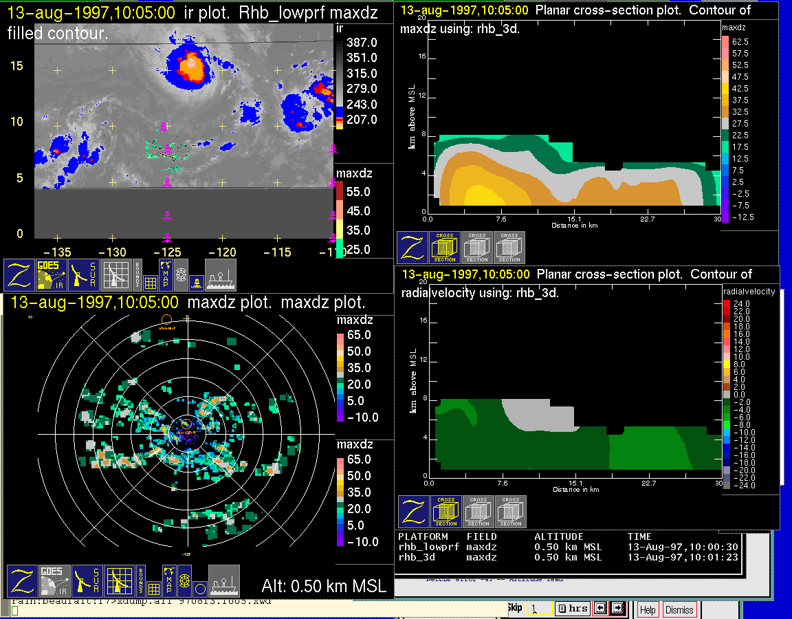Click the Help button
This screenshot has width=792, height=619.
(x=647, y=609)
